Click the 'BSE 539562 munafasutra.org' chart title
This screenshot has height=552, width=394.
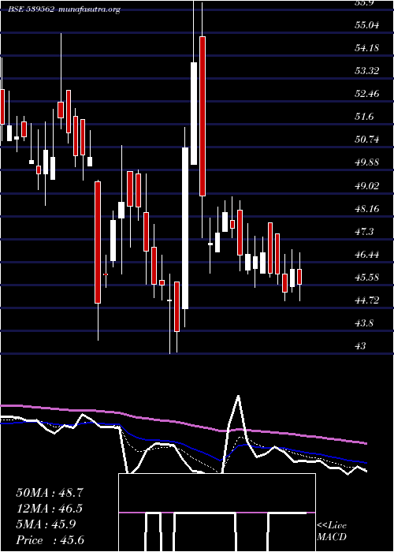tap(65, 9)
